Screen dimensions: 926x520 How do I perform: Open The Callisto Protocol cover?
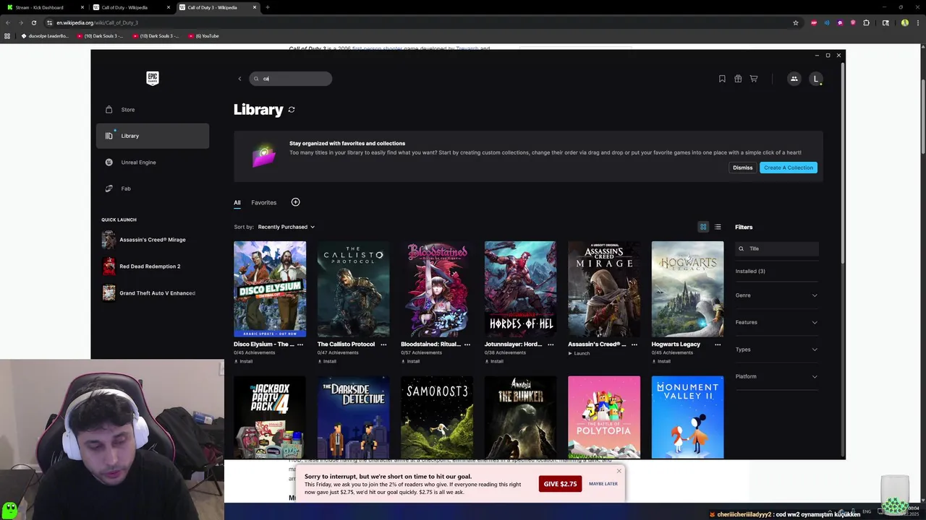click(353, 289)
